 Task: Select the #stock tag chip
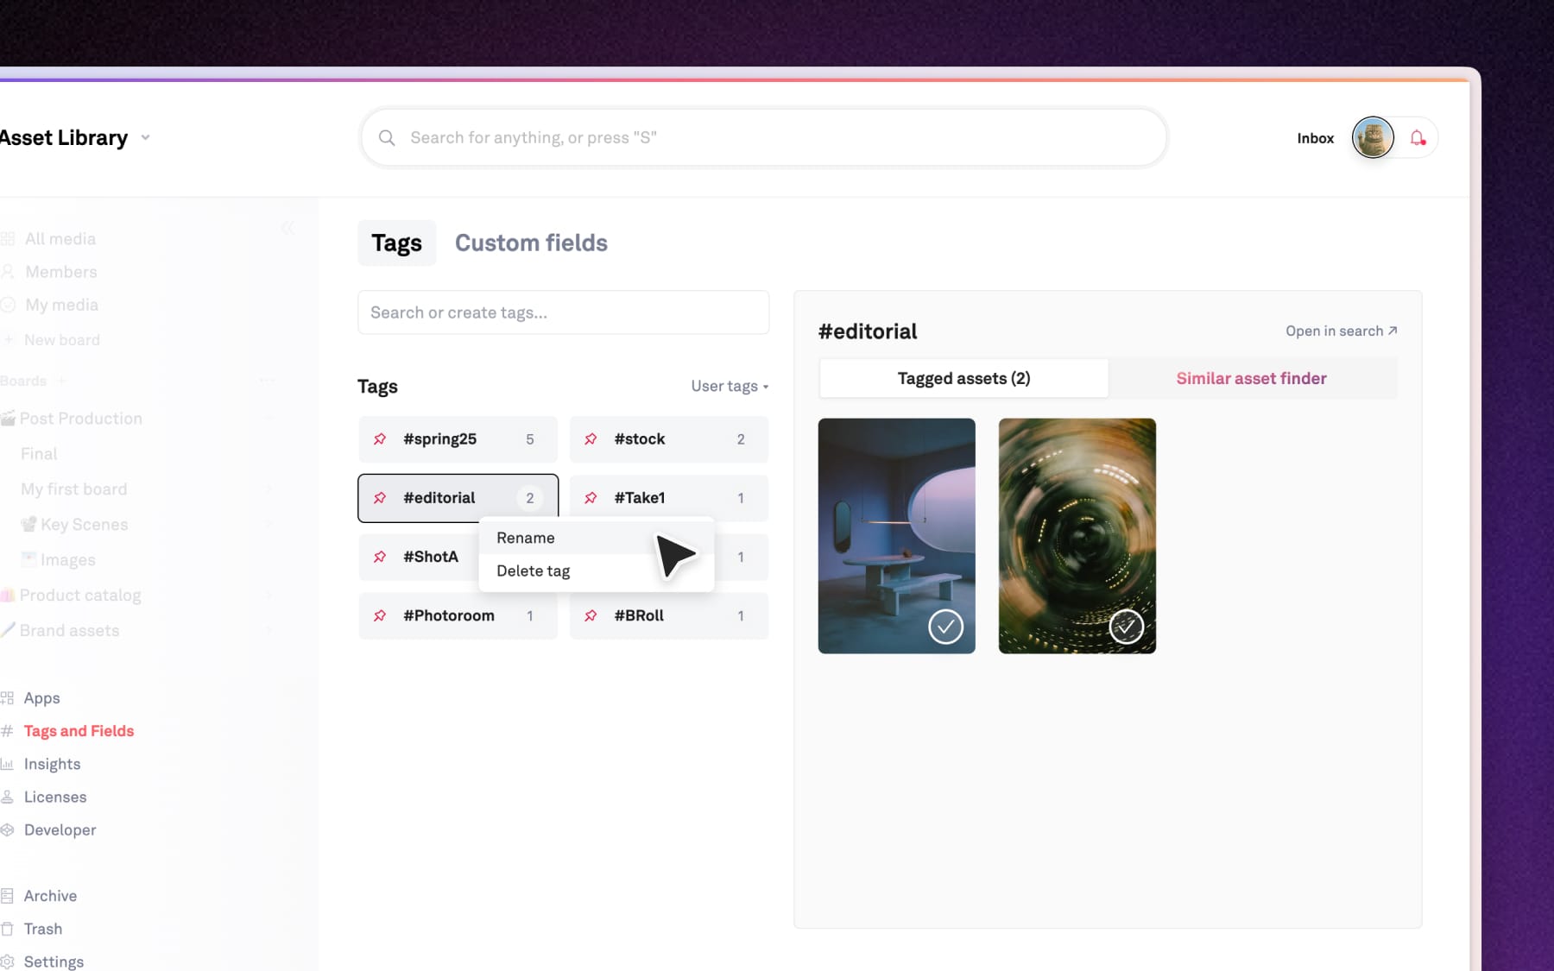point(669,439)
